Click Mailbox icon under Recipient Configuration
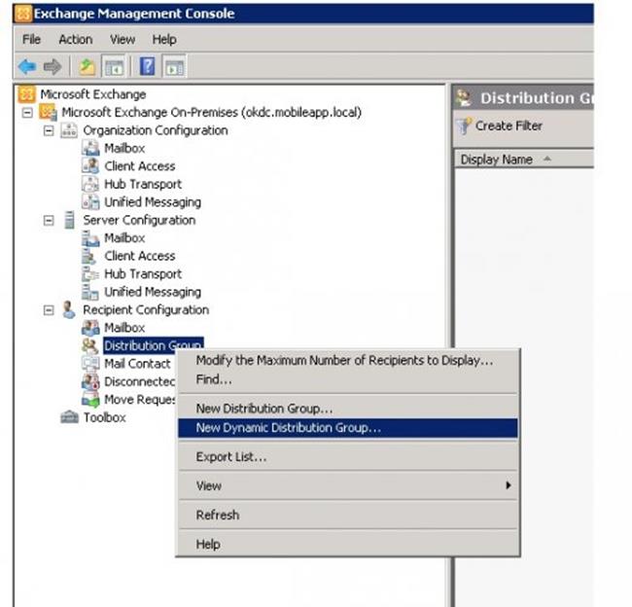Viewport: 632px width, 607px height. point(90,328)
